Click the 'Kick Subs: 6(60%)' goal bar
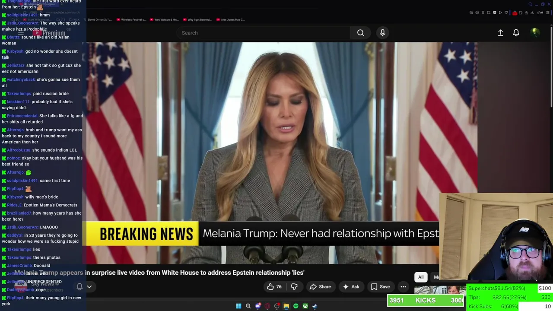This screenshot has height=311, width=553. tap(510, 306)
